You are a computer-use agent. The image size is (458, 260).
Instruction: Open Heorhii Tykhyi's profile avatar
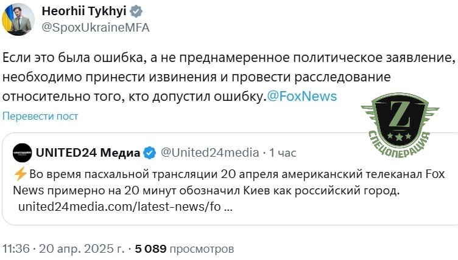15,19
